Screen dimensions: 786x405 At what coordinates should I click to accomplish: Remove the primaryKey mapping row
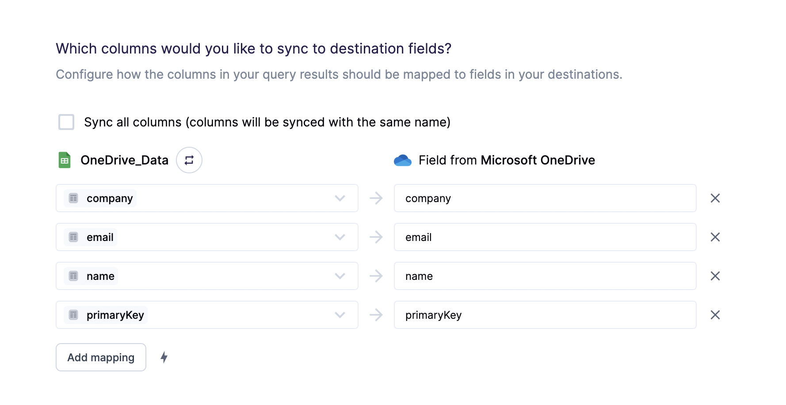715,315
